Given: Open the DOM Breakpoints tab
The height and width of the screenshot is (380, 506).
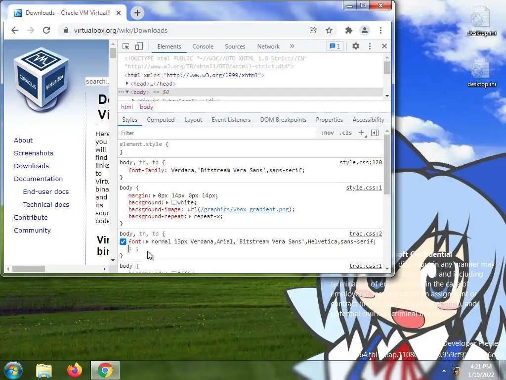Looking at the screenshot, I should 283,120.
